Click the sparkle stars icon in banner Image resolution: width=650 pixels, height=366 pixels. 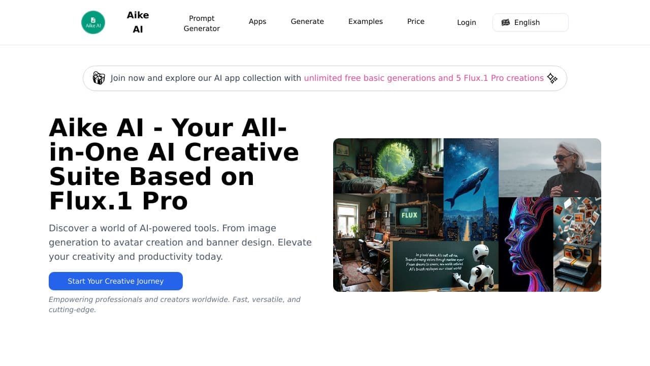pos(552,78)
